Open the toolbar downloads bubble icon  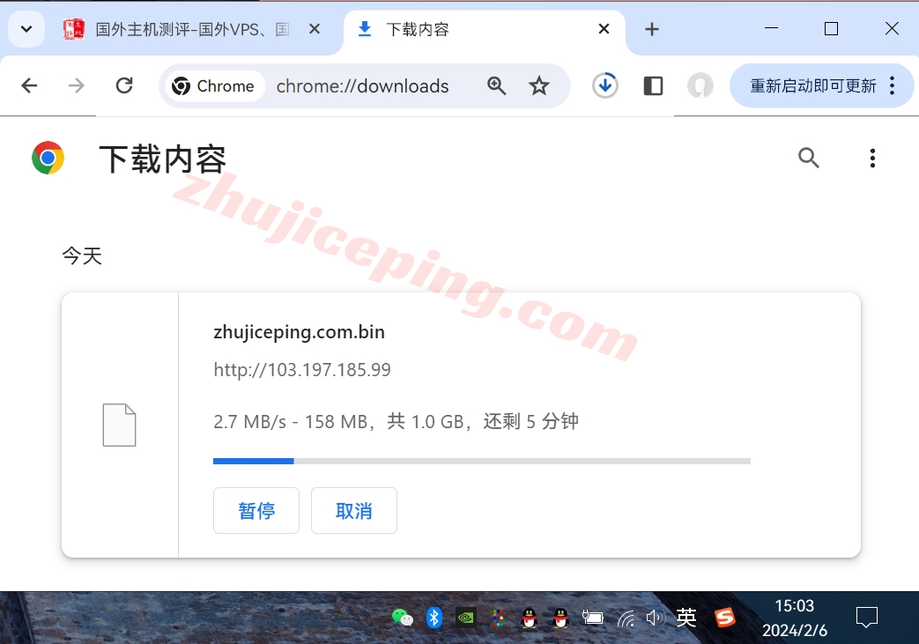[604, 86]
